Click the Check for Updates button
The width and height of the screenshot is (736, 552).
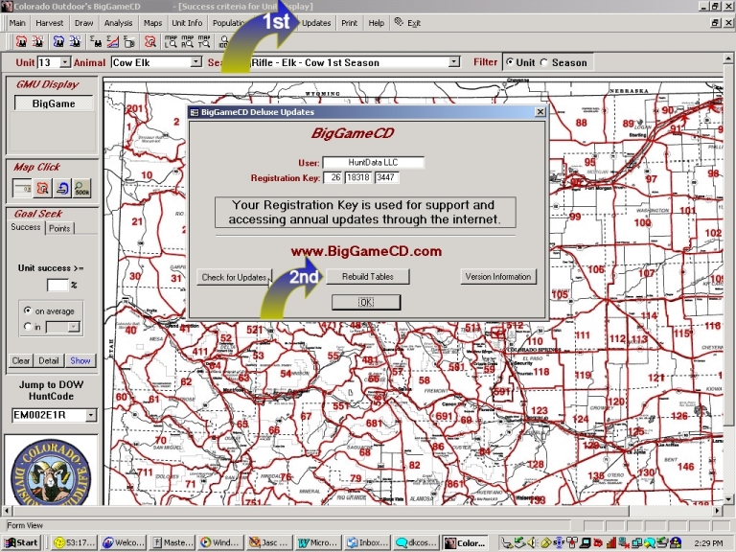click(x=234, y=277)
